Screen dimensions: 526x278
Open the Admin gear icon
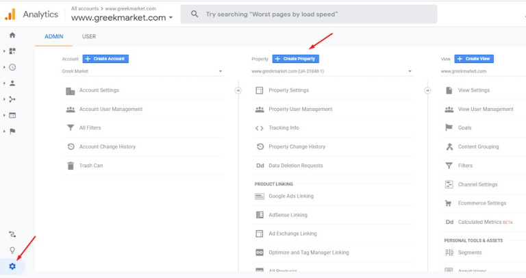(12, 266)
